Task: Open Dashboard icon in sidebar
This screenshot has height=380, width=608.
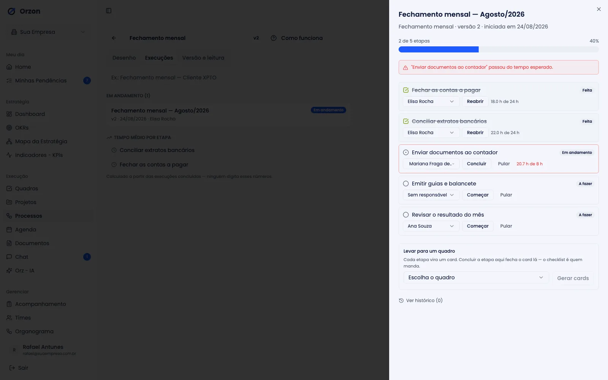Action: (9, 114)
